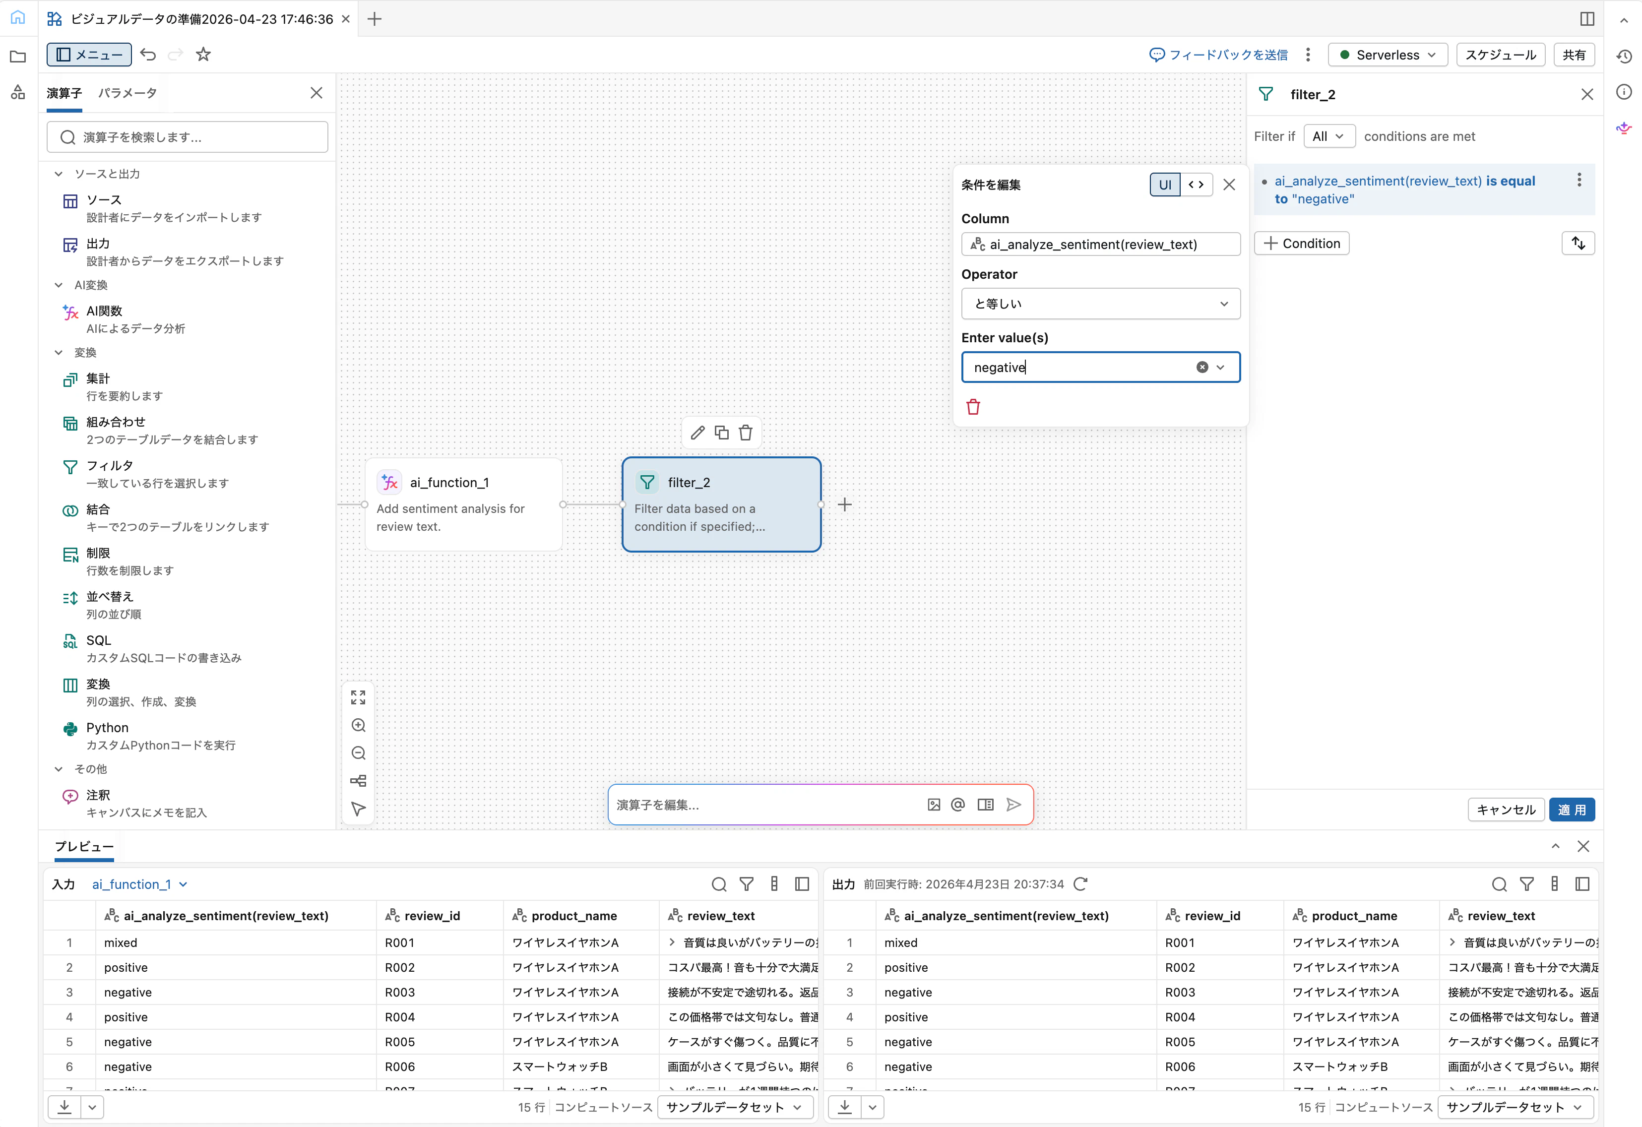Click the 適用 apply button

coord(1572,810)
